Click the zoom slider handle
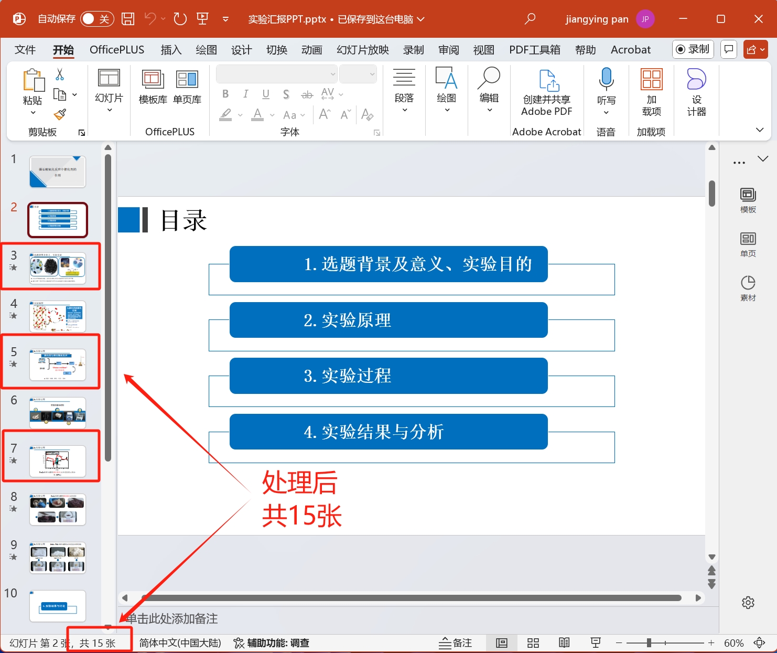 [x=649, y=643]
